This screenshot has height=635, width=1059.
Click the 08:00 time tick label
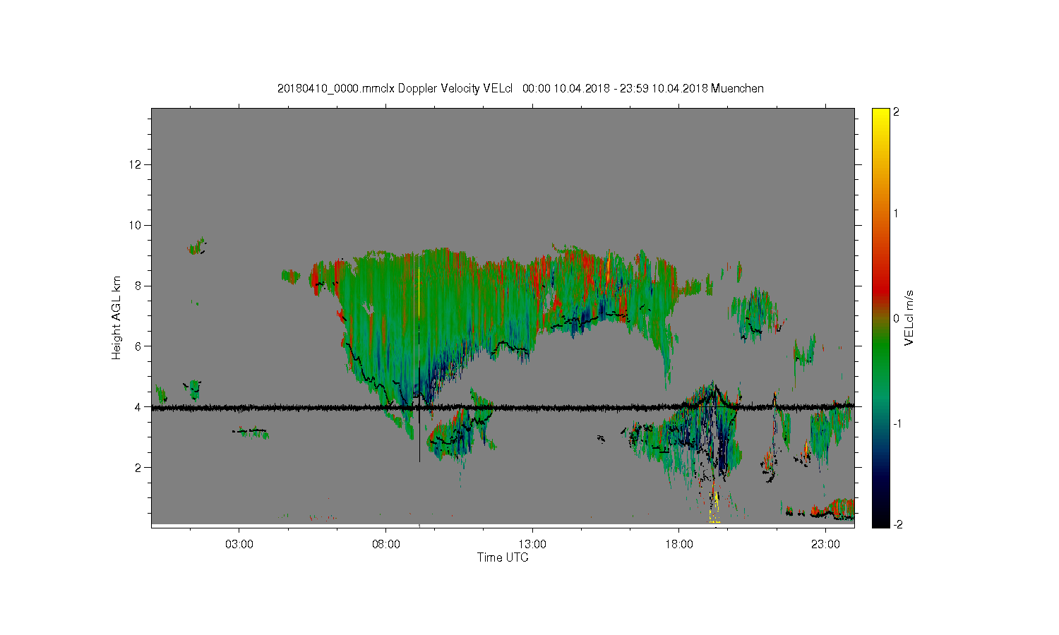tap(386, 545)
